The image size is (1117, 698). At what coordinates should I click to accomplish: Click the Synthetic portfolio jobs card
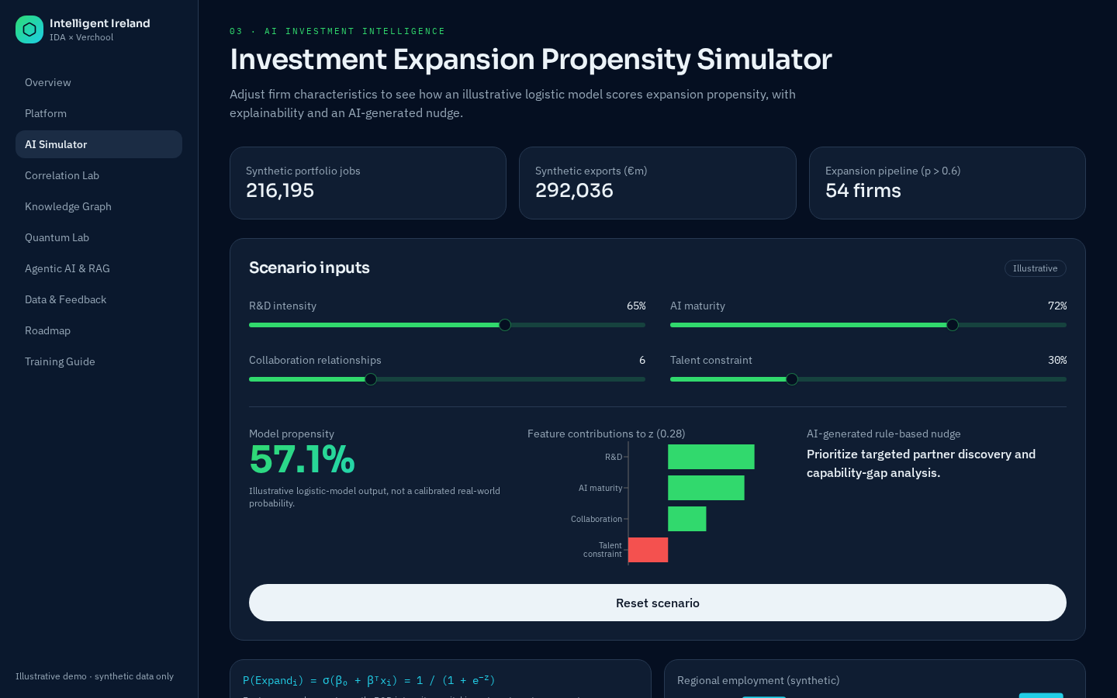pyautogui.click(x=368, y=183)
